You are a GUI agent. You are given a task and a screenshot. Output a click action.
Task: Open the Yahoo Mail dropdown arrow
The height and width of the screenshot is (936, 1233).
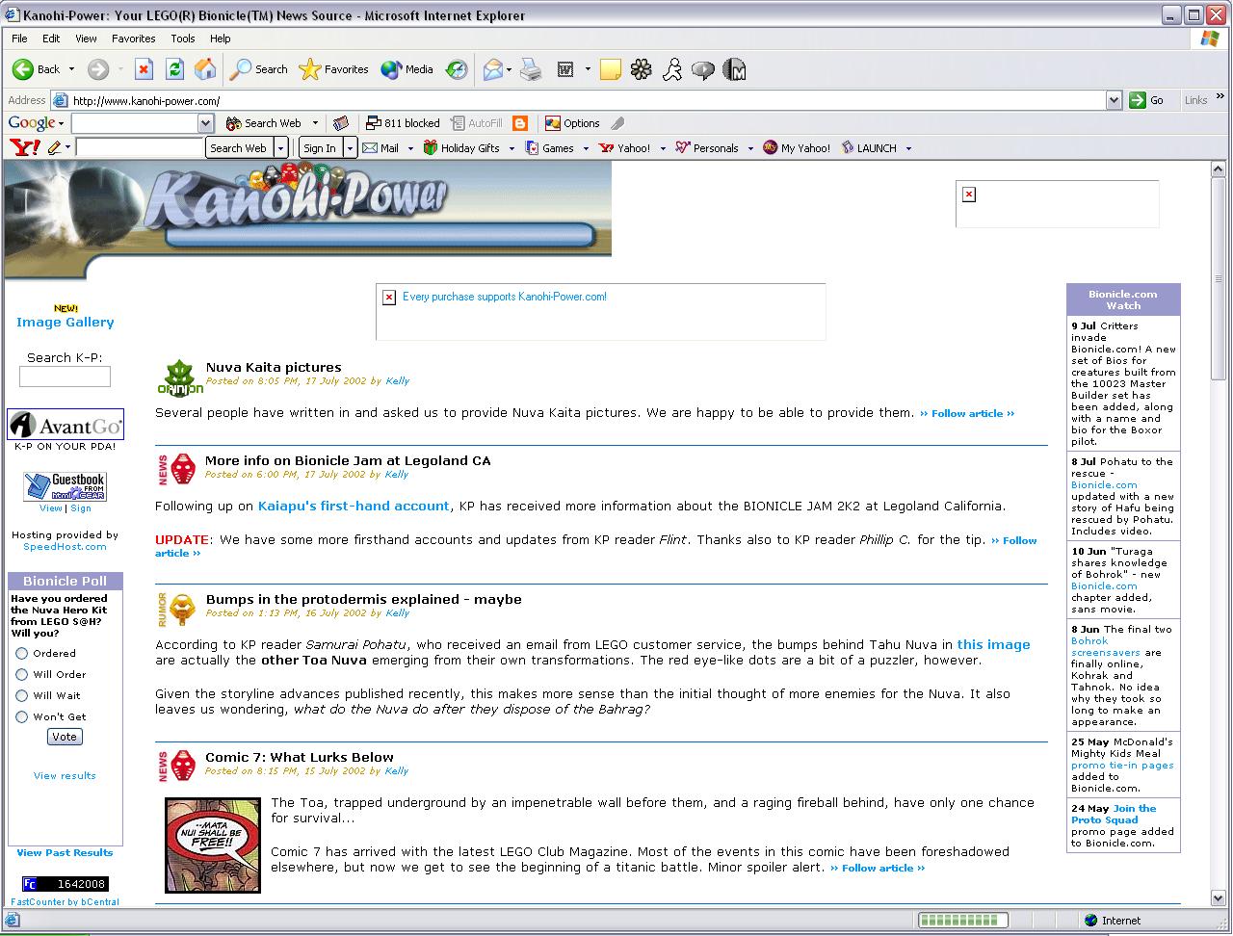410,148
